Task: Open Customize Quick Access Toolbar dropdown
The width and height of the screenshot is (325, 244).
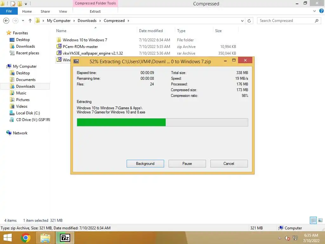Action: coord(26,4)
